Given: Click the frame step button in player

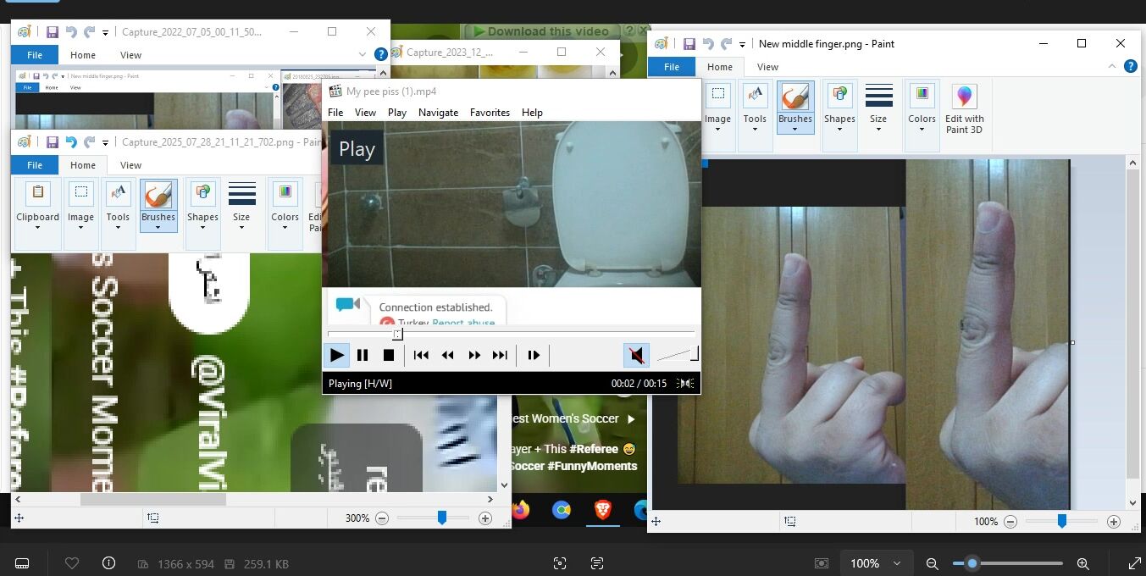Looking at the screenshot, I should 534,355.
